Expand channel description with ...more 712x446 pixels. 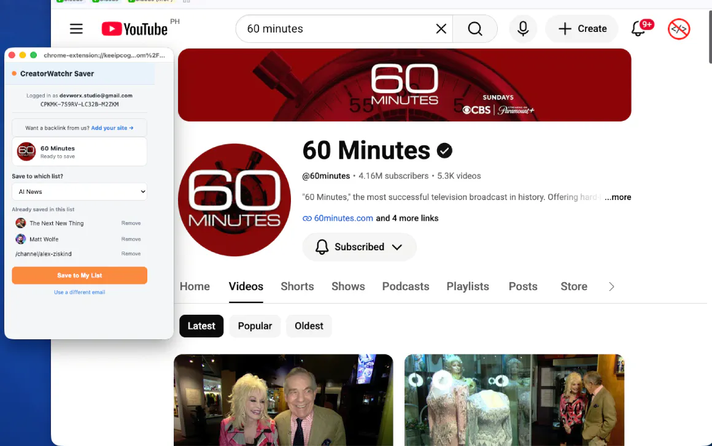tap(617, 197)
